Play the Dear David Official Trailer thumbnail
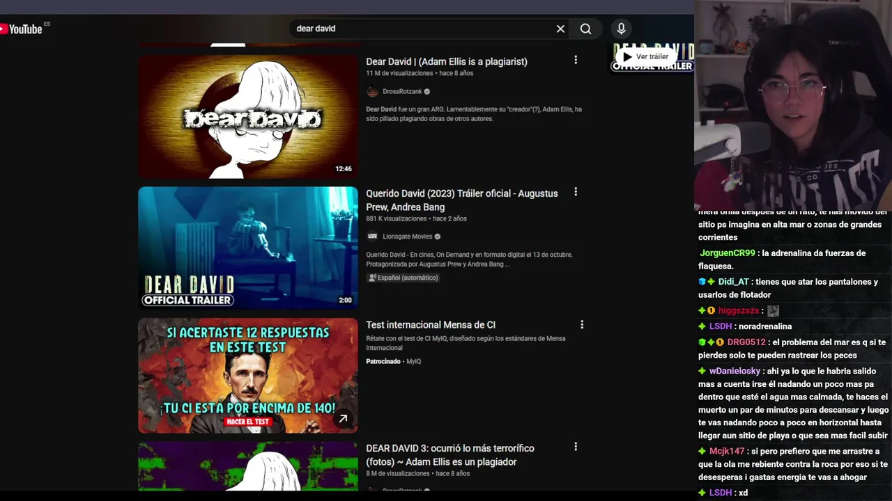Image resolution: width=892 pixels, height=501 pixels. (248, 248)
